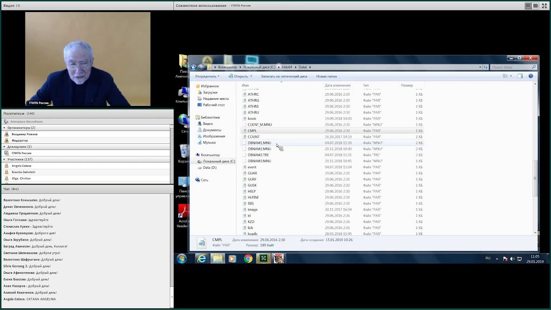Change view with the Explorer views icon
Image resolution: width=551 pixels, height=310 pixels.
click(x=505, y=76)
